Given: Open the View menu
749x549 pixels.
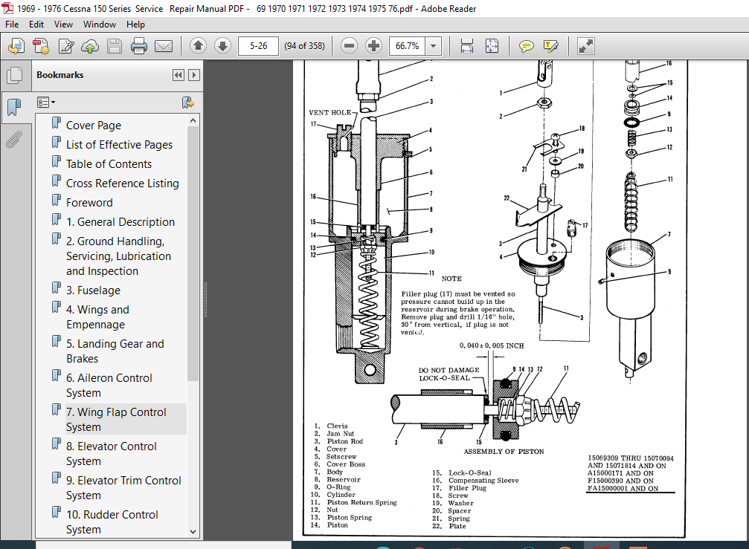Looking at the screenshot, I should (x=63, y=25).
